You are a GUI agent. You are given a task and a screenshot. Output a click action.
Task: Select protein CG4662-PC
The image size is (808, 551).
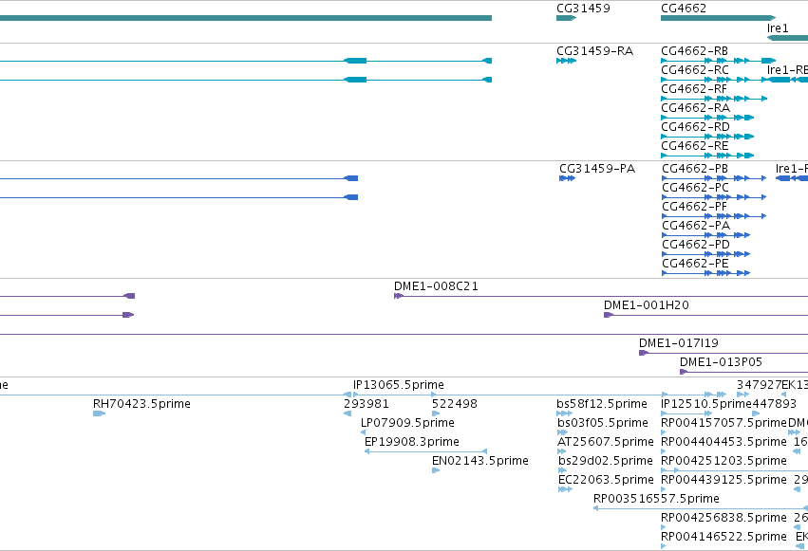click(695, 188)
